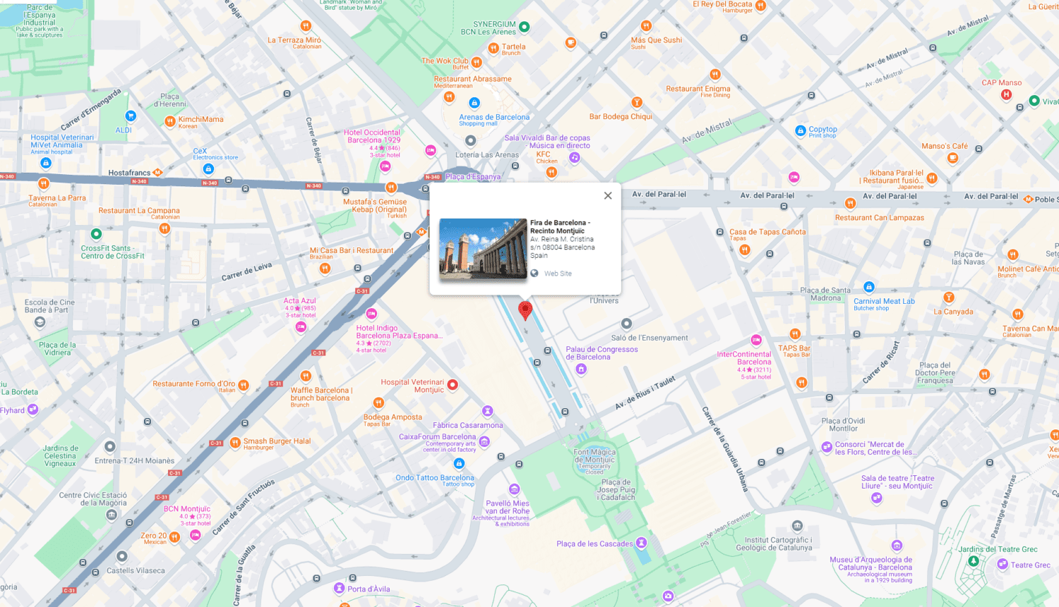Viewport: 1059px width, 607px height.
Task: Open the Casa de Tapas Cañota icon
Action: (x=744, y=250)
